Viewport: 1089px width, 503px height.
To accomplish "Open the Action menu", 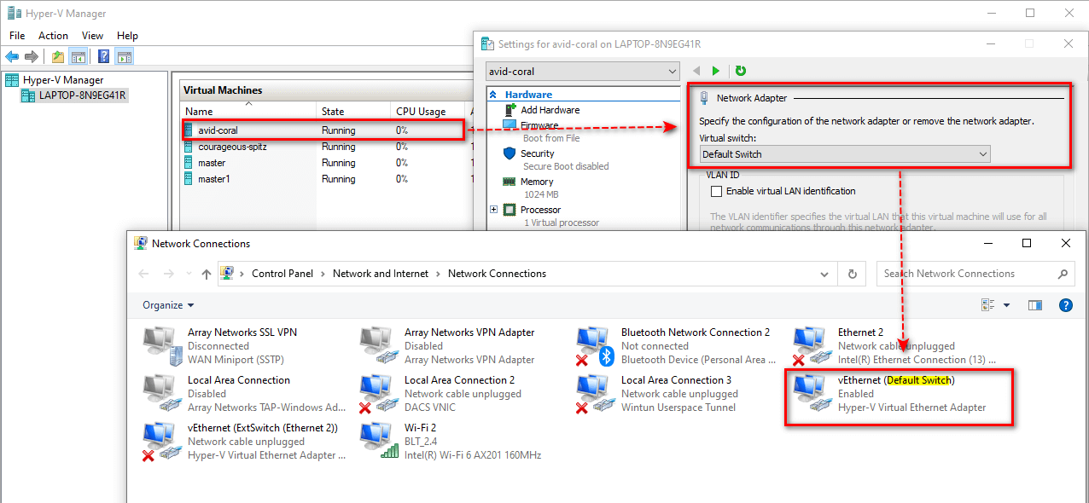I will pos(53,36).
